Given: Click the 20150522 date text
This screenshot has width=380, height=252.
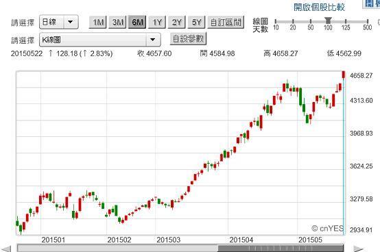Looking at the screenshot, I should [27, 53].
